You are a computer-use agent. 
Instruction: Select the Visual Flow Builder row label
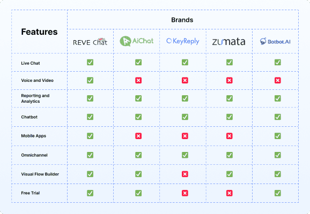point(40,174)
